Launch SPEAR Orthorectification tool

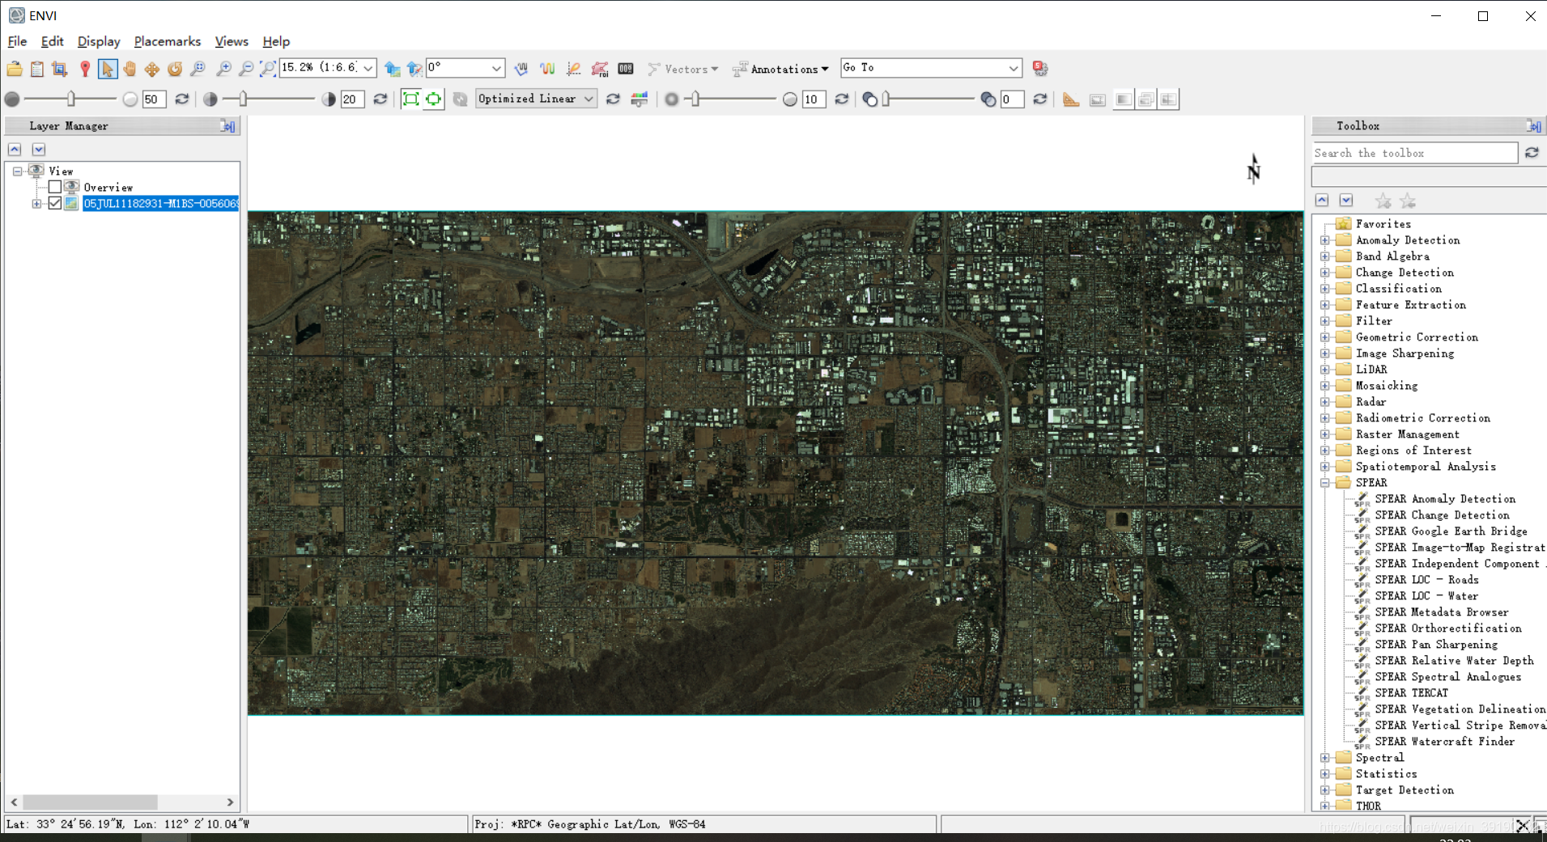1447,628
